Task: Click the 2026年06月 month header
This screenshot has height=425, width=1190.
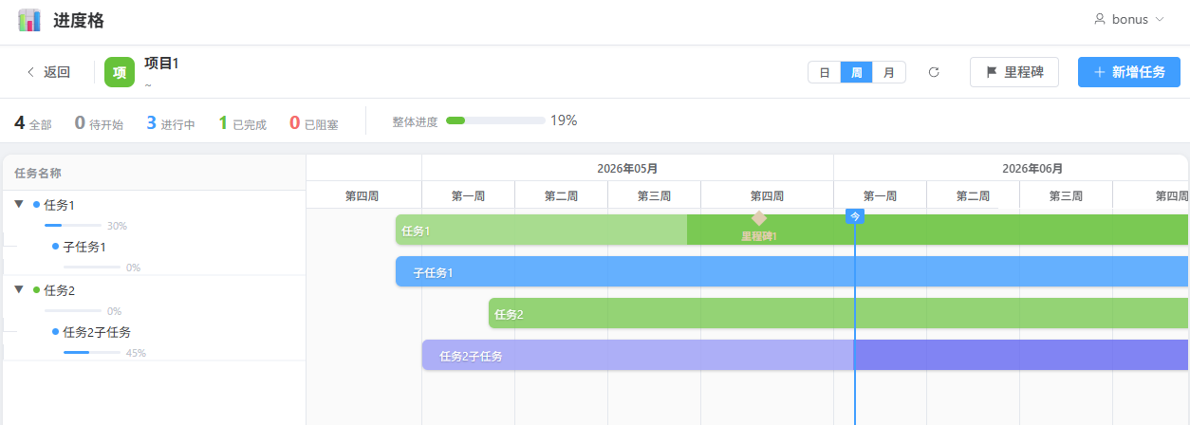Action: 1032,168
